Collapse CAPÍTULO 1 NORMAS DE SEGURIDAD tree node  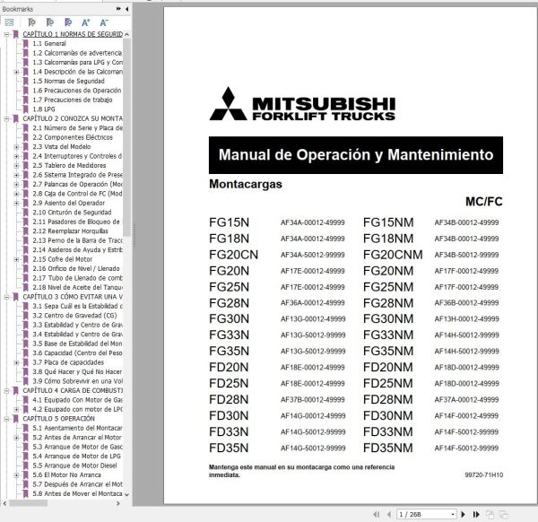click(6, 34)
